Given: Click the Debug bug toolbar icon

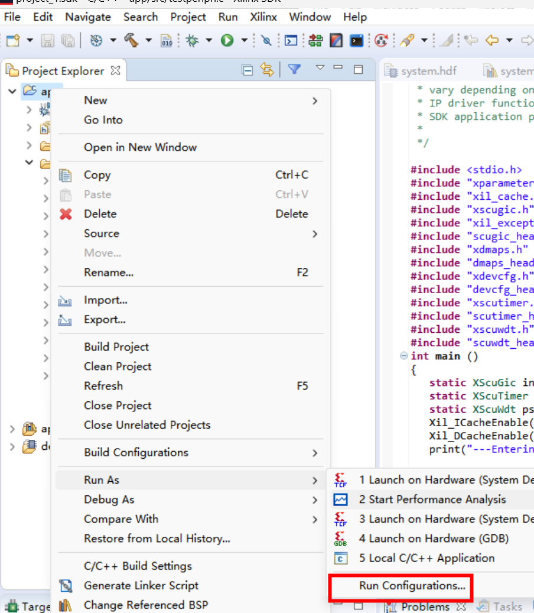Looking at the screenshot, I should (x=192, y=40).
